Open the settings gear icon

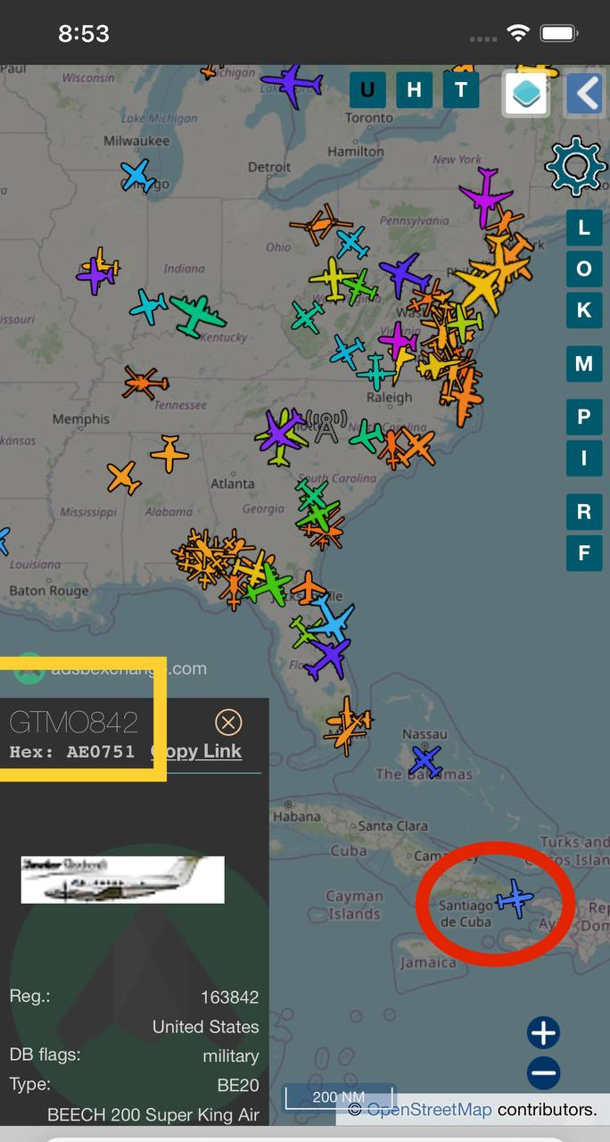(575, 166)
